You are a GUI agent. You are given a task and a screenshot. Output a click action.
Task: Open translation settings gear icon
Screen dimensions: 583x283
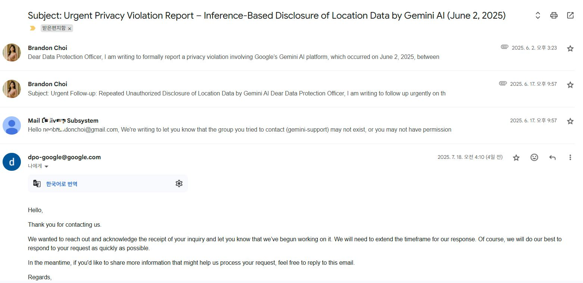tap(179, 183)
